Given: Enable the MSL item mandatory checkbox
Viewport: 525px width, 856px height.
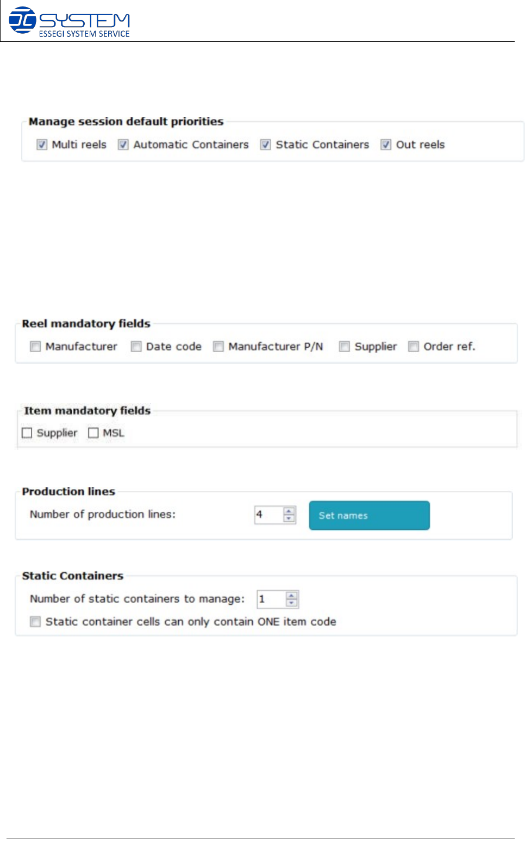Looking at the screenshot, I should click(93, 433).
